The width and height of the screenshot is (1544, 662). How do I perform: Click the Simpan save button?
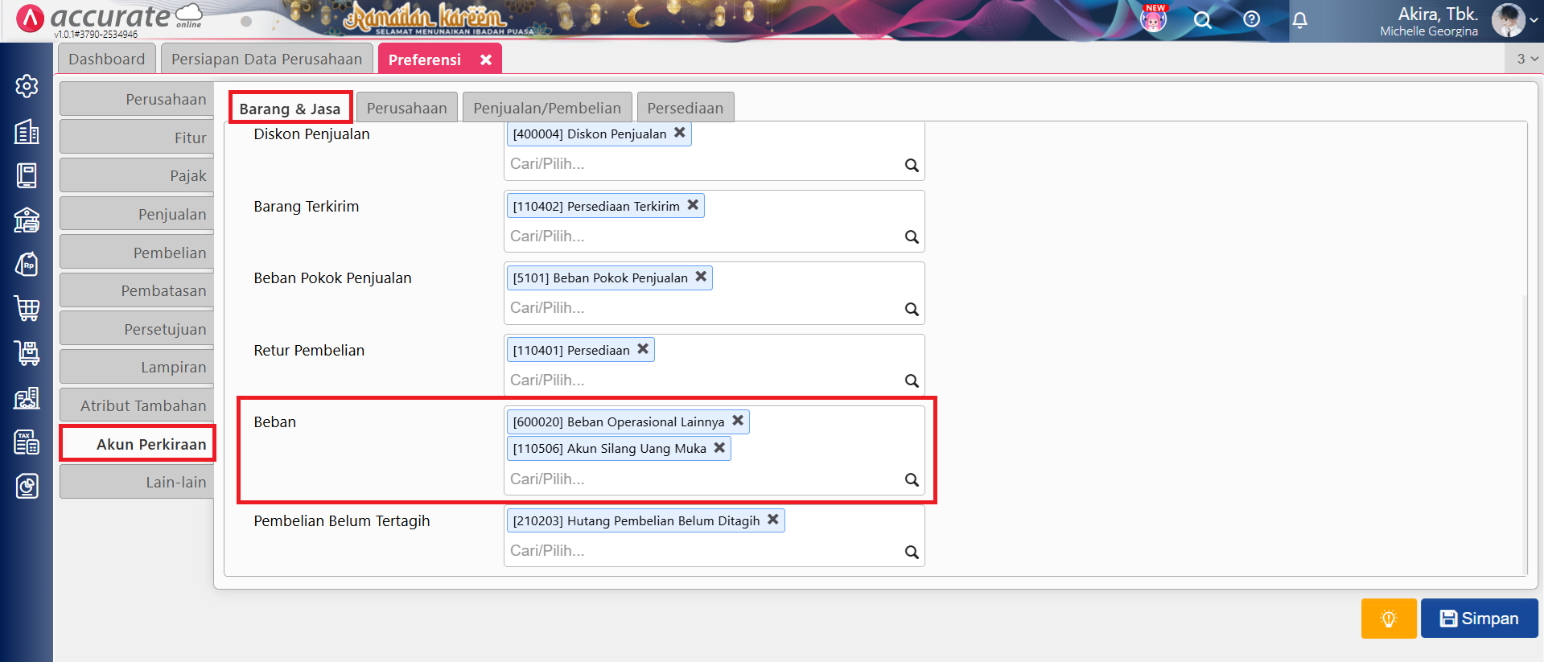[1479, 618]
